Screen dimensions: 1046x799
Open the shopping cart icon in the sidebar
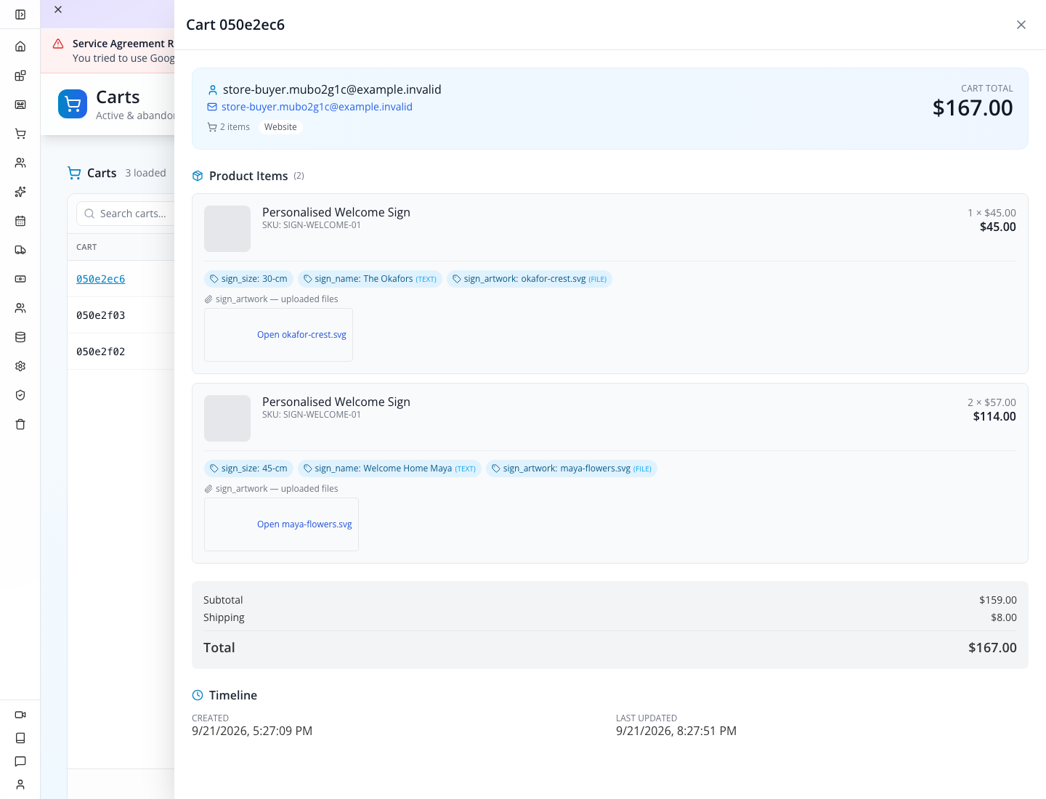(x=20, y=134)
